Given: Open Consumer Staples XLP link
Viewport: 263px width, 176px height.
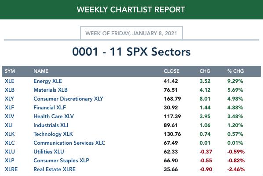Looking at the screenshot, I should [61, 161].
